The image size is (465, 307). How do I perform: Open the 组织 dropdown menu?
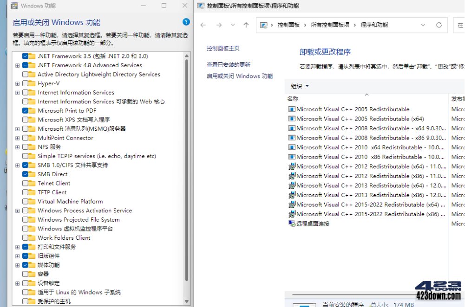[x=300, y=85]
